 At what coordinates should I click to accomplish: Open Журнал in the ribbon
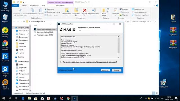(124, 15)
